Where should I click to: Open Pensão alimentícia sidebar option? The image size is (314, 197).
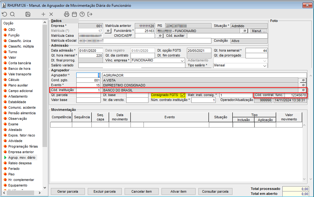point(22,113)
